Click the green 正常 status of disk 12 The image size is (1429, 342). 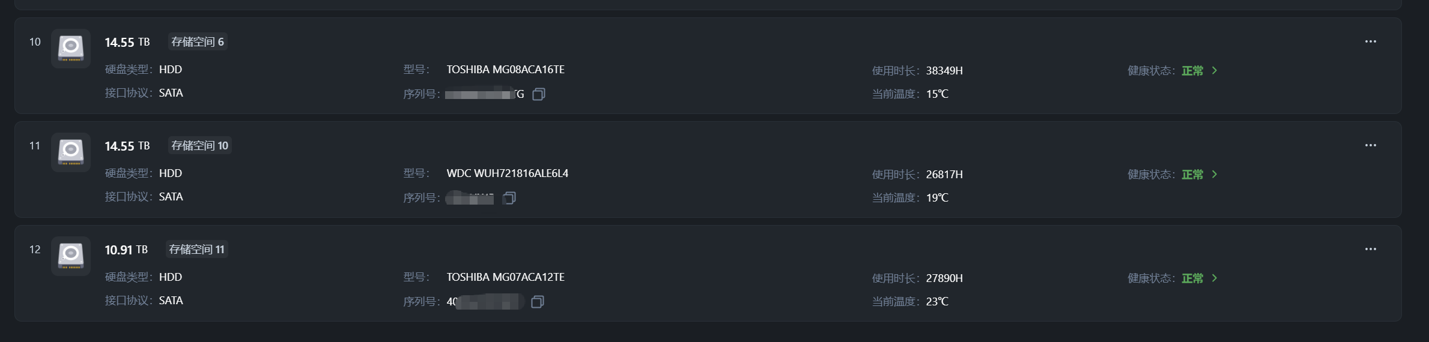(1192, 278)
